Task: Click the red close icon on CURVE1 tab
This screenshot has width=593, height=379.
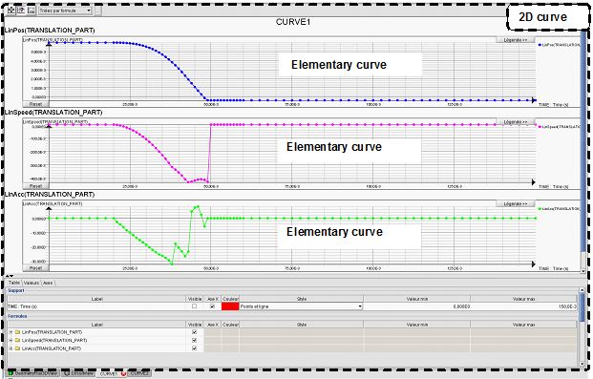Action: coord(123,373)
